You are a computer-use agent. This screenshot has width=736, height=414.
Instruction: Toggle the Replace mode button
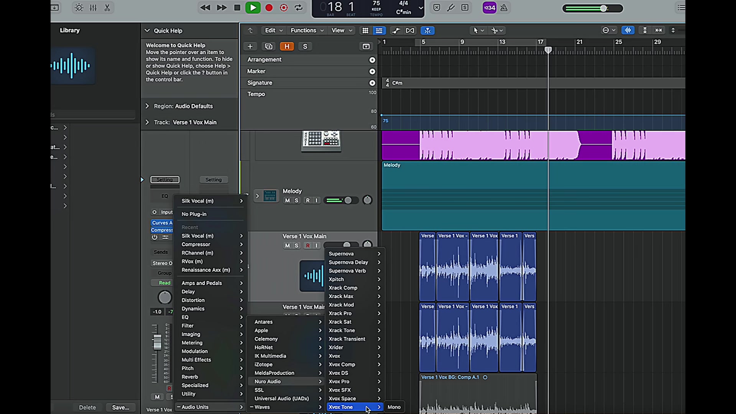[437, 8]
